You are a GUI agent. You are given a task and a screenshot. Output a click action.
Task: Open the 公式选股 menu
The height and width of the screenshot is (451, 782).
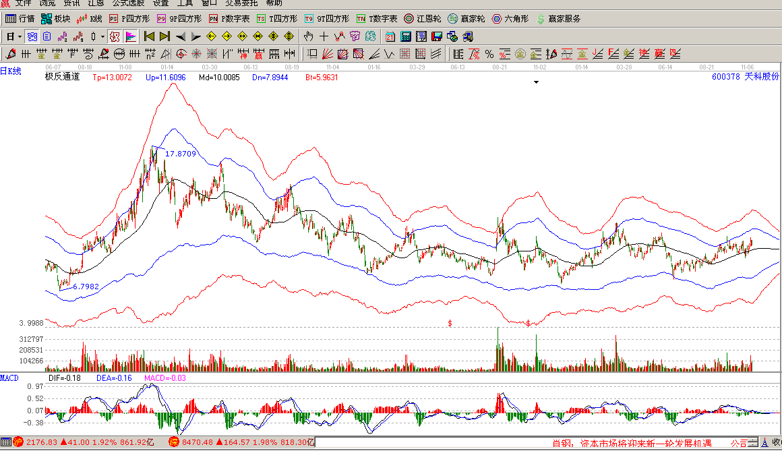point(128,3)
